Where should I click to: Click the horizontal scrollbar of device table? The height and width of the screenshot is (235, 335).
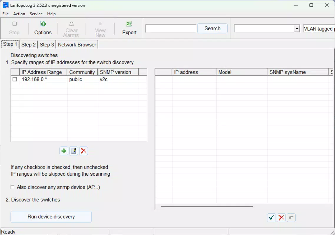click(x=207, y=207)
